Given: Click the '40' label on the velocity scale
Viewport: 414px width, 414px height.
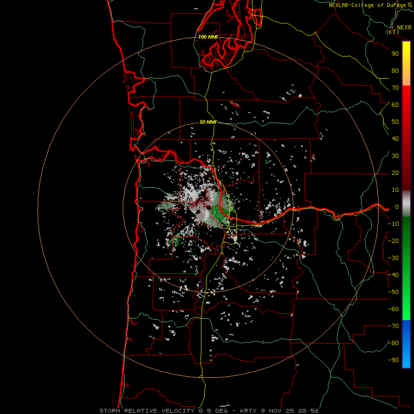Looking at the screenshot, I should 395,139.
